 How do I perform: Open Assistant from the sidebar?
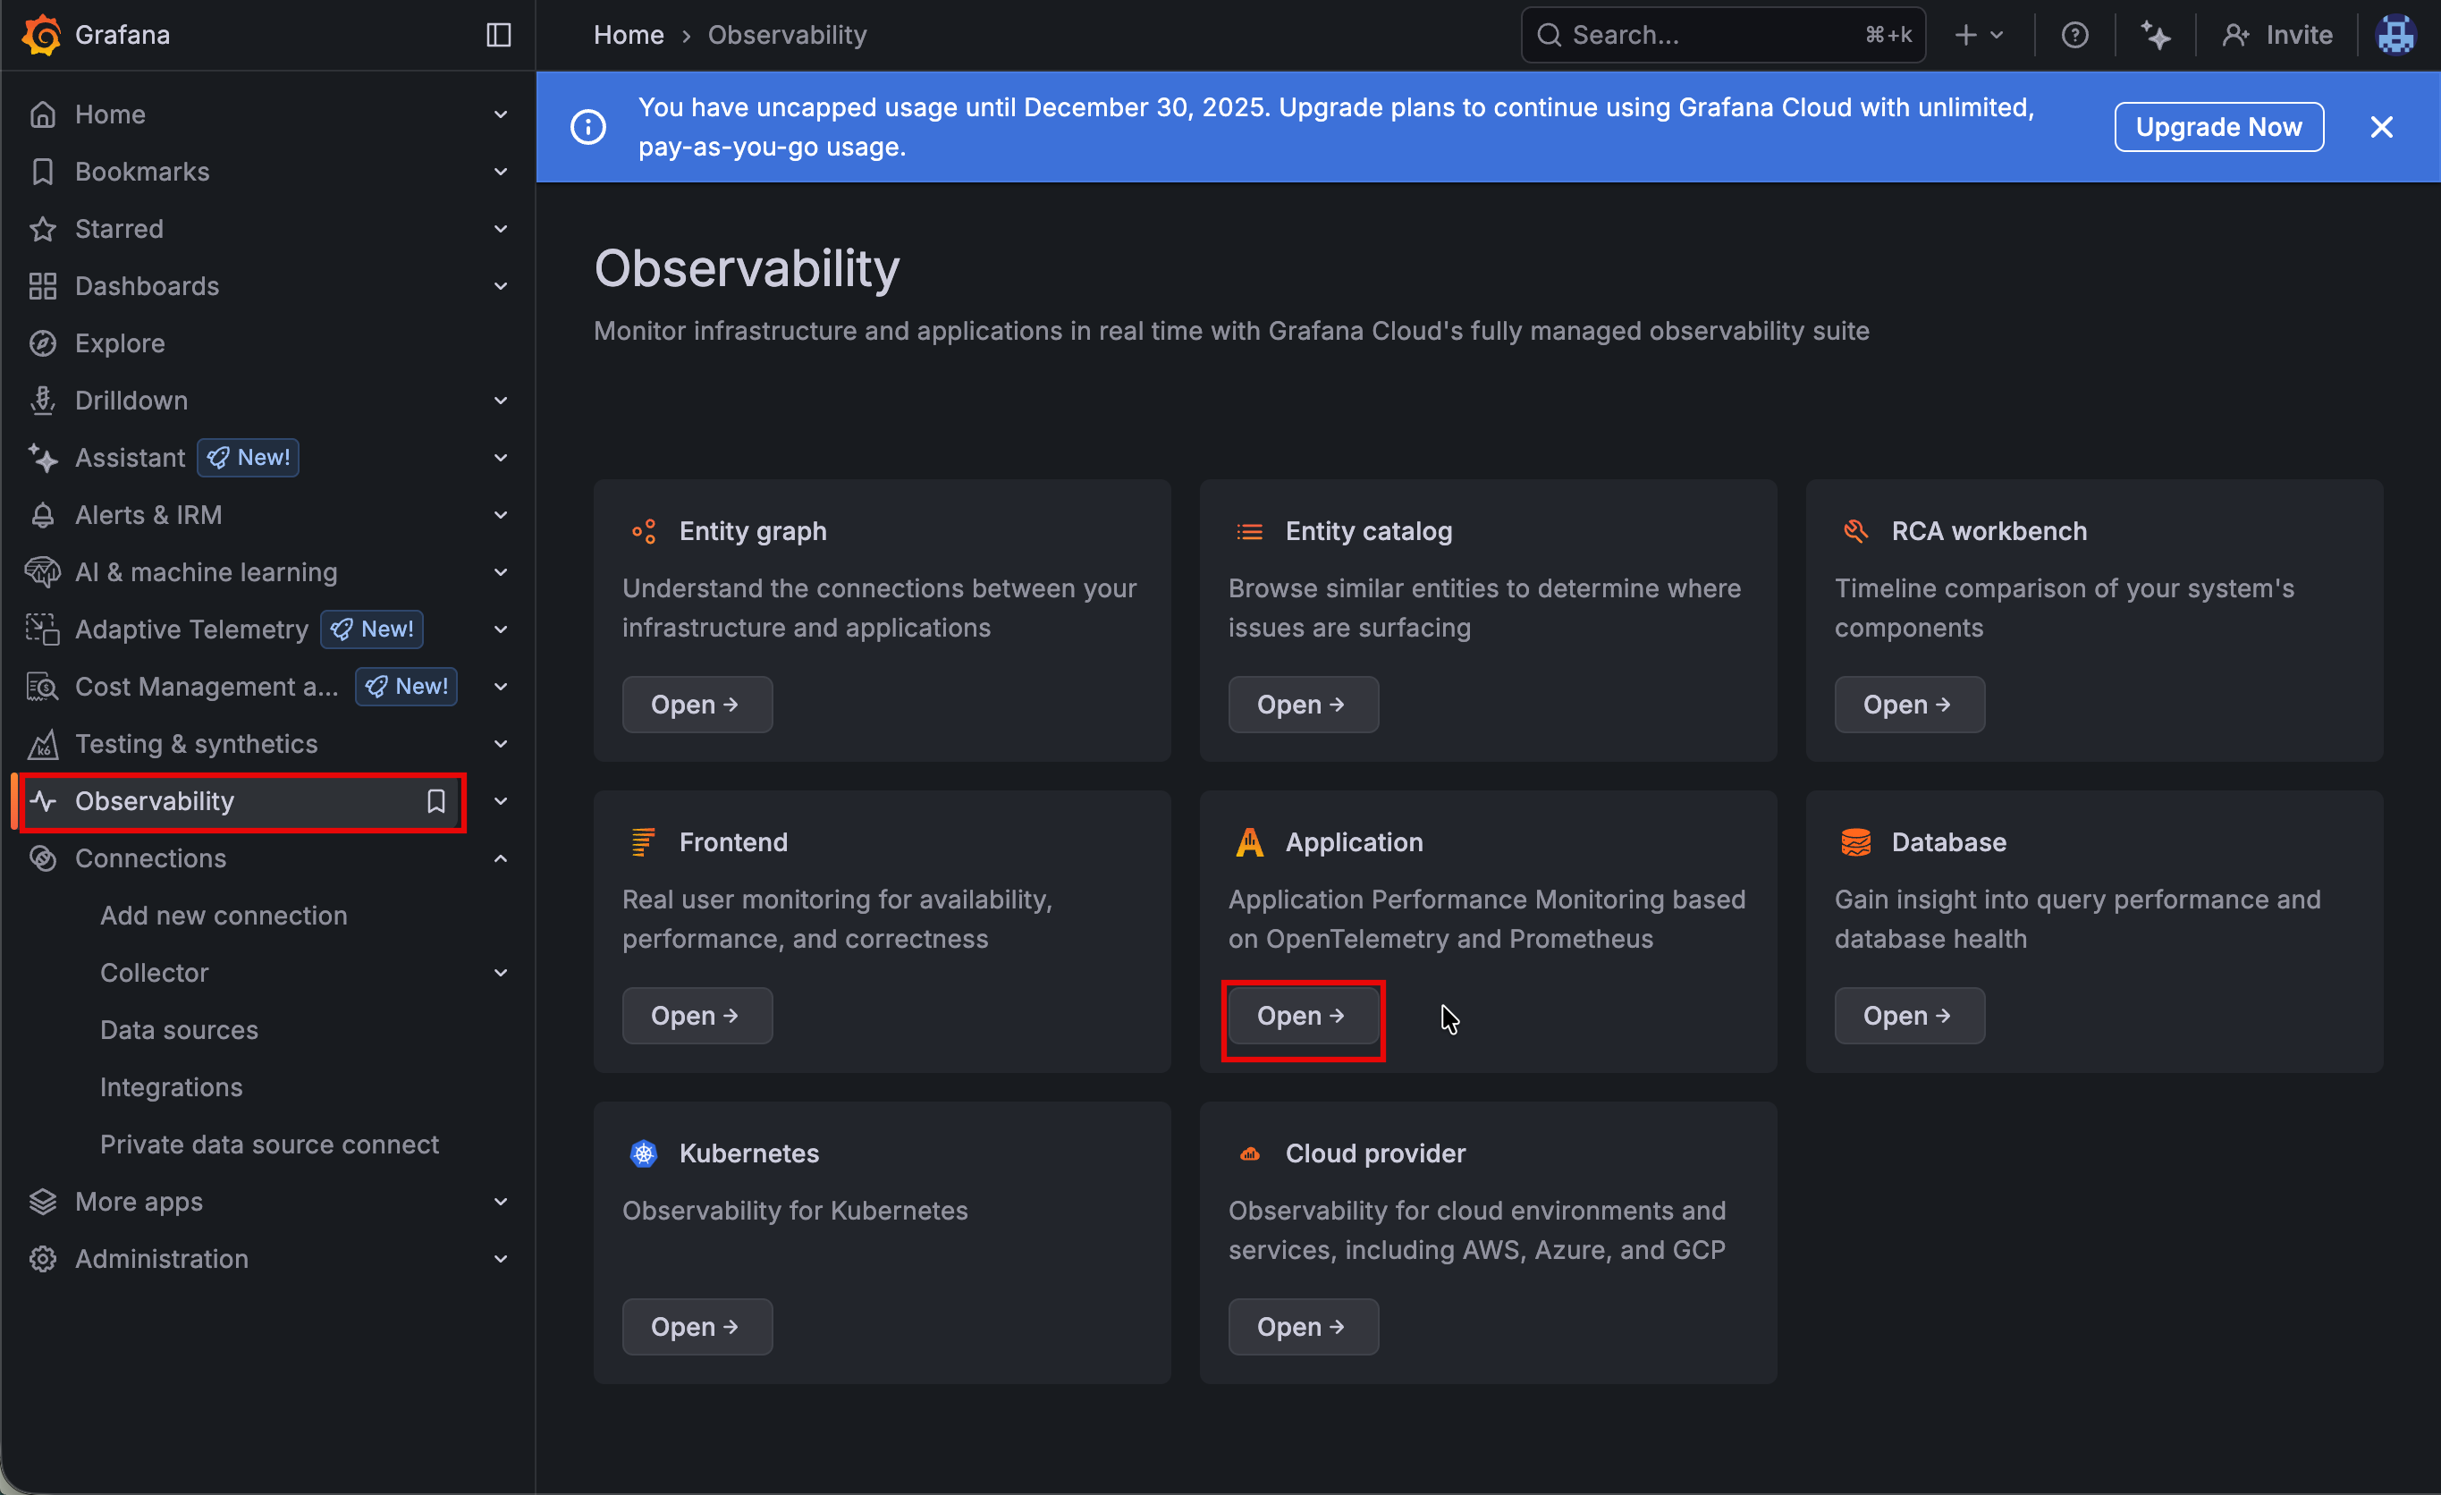pos(130,458)
